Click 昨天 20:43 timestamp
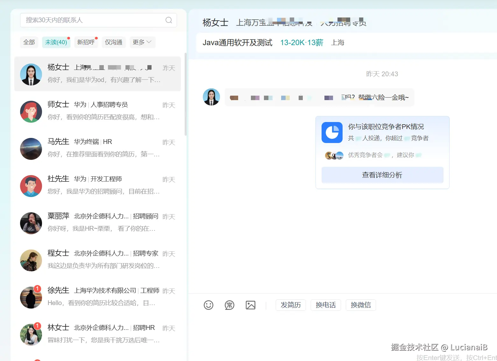Viewport: 497px width, 361px height. (382, 74)
